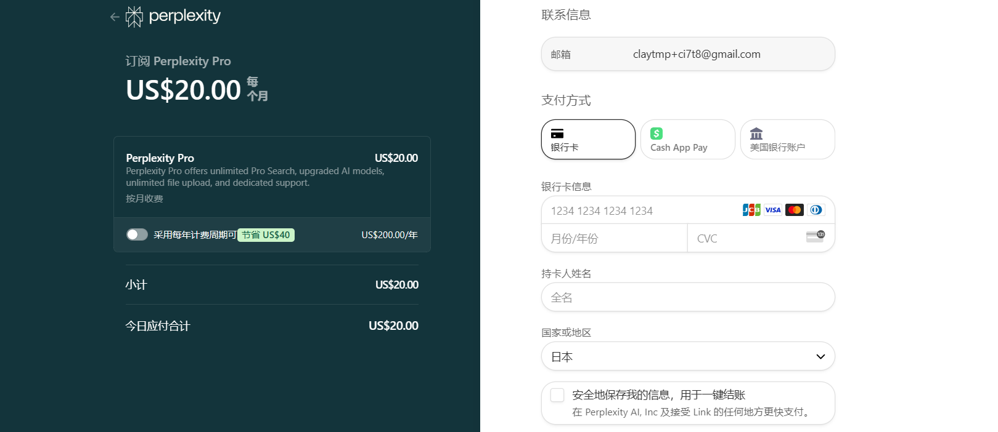The width and height of the screenshot is (998, 432).
Task: Select the 银行卡 payment method tab
Action: (588, 139)
